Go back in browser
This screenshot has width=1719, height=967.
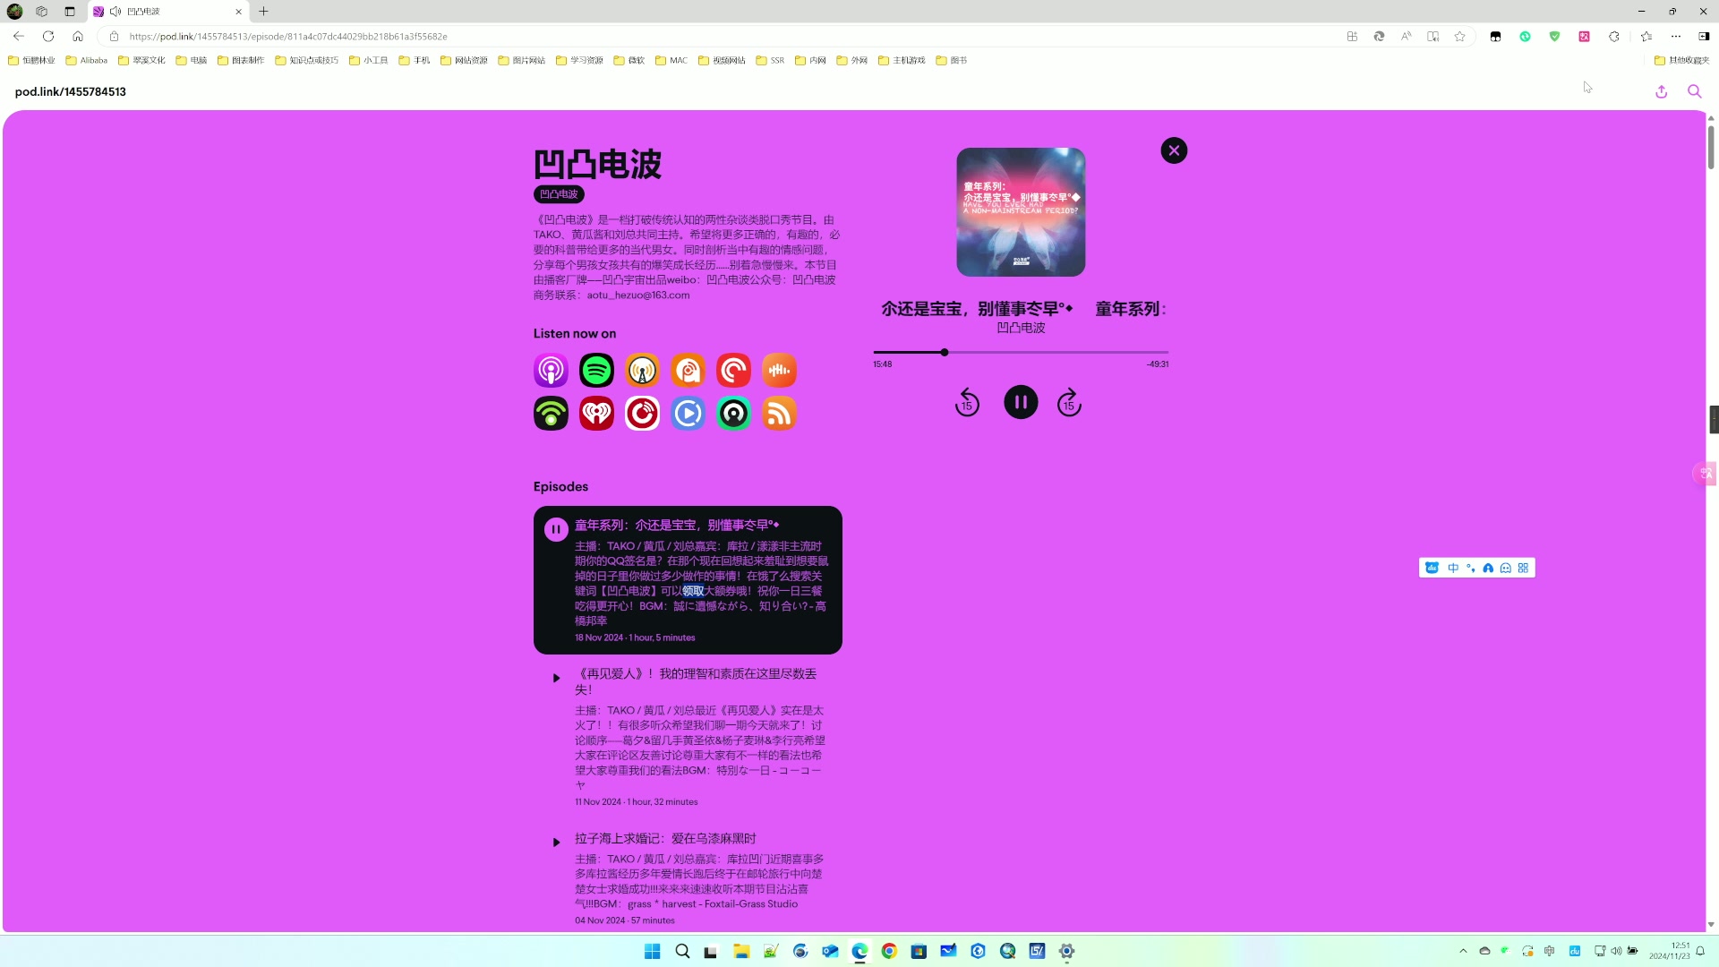coord(19,37)
